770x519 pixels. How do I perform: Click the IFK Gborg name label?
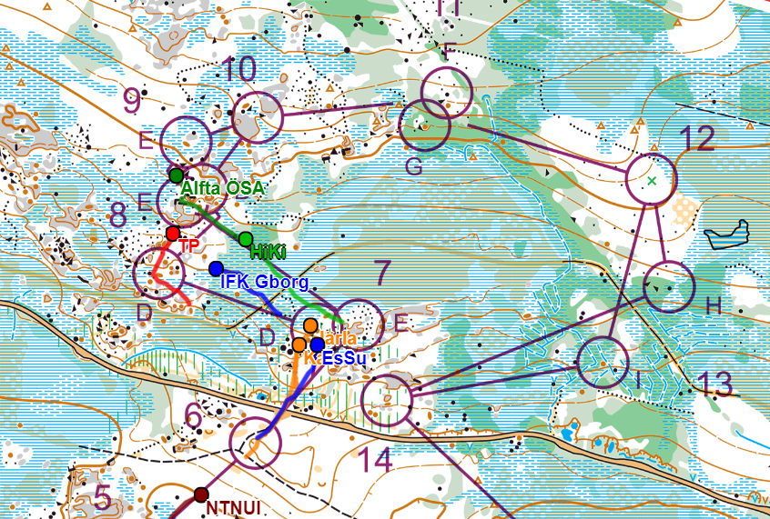coord(264,281)
